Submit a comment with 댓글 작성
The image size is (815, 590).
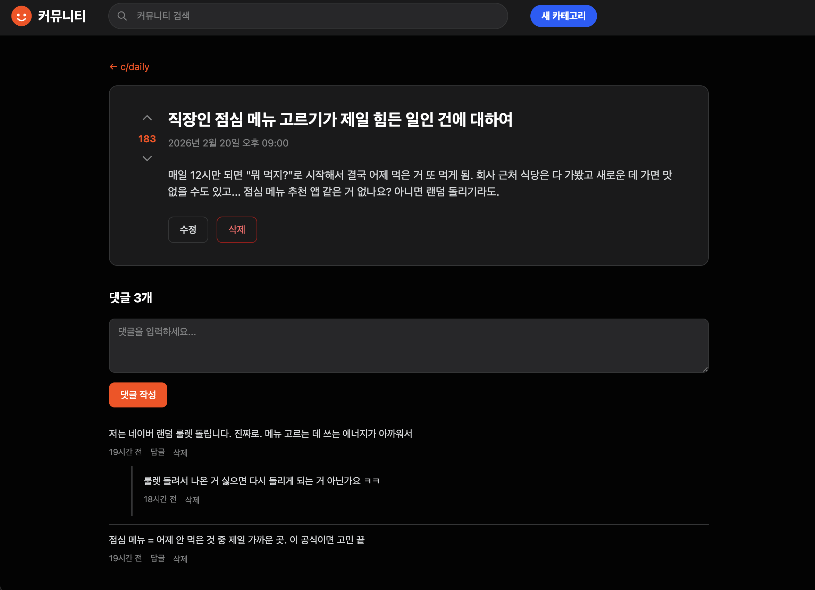pyautogui.click(x=138, y=395)
